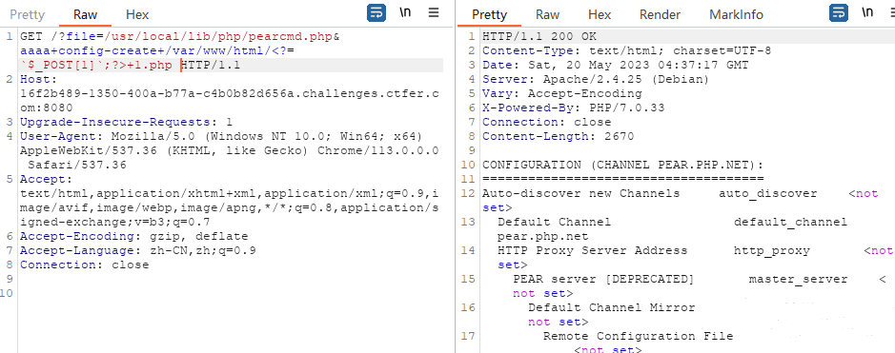Toggle word wrap icon in request pane

click(x=376, y=12)
